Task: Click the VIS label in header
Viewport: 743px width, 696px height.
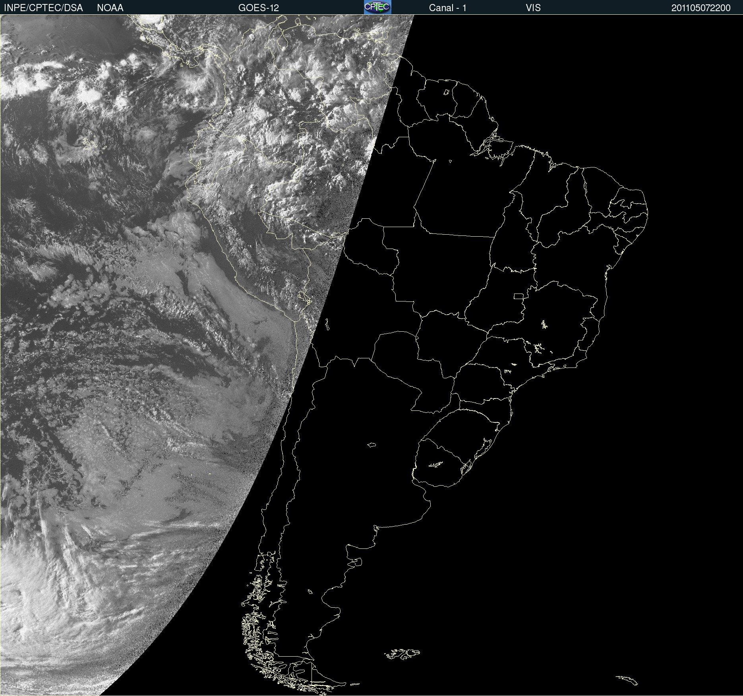Action: pyautogui.click(x=533, y=8)
